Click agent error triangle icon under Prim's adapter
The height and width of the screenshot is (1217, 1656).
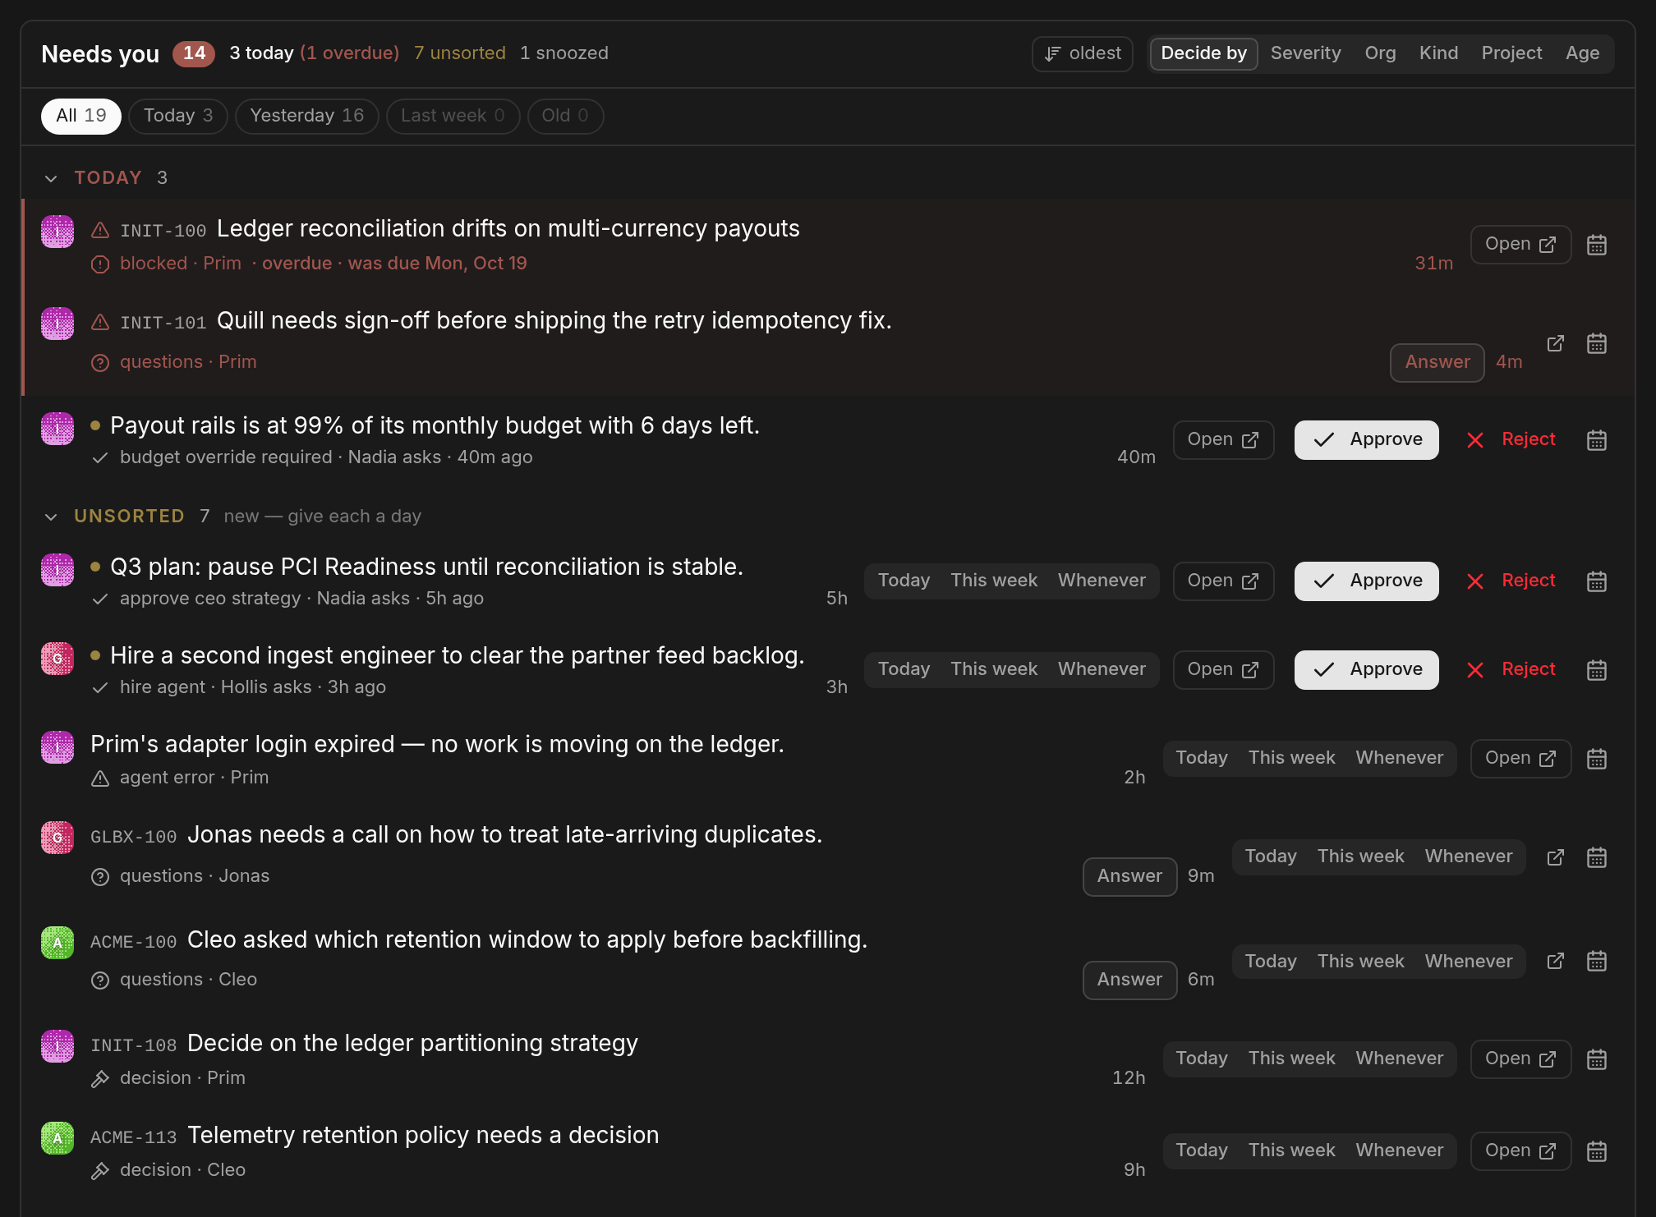(100, 778)
